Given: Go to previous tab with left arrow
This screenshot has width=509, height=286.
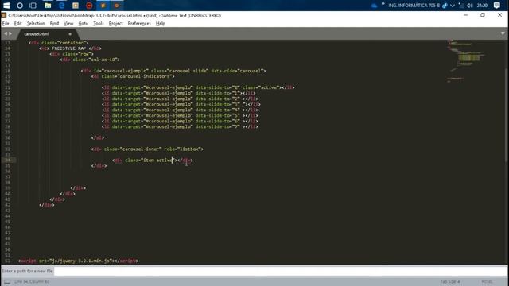Looking at the screenshot, I should click(x=6, y=33).
